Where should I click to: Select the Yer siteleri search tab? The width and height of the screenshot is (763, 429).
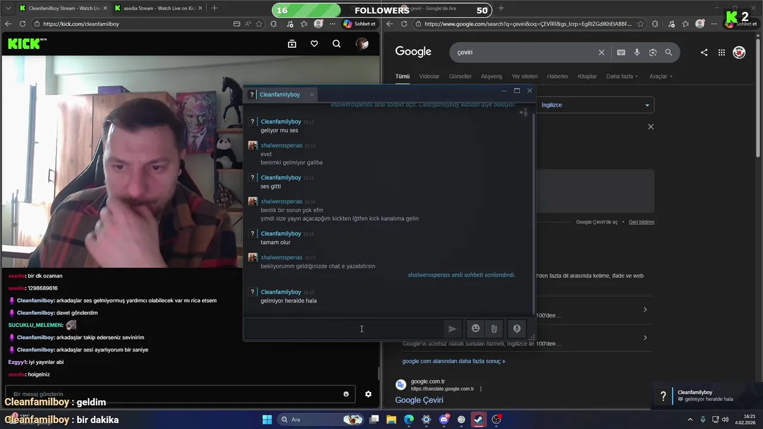pyautogui.click(x=525, y=76)
